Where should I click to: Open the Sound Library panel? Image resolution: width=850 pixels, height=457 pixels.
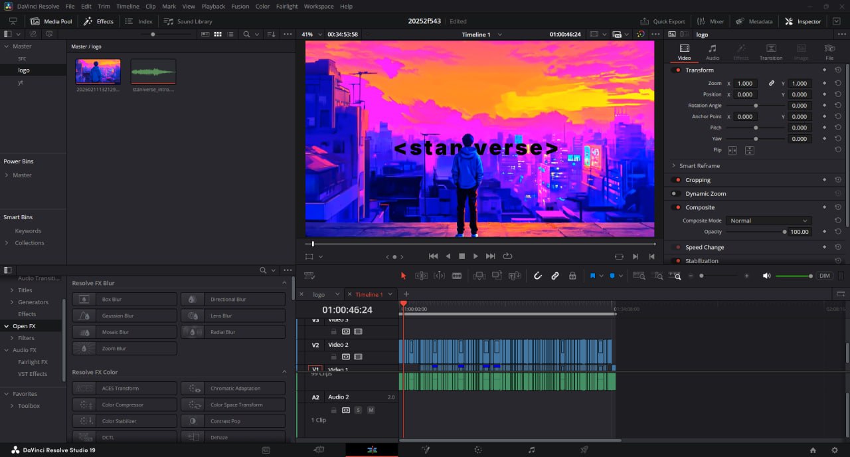189,21
